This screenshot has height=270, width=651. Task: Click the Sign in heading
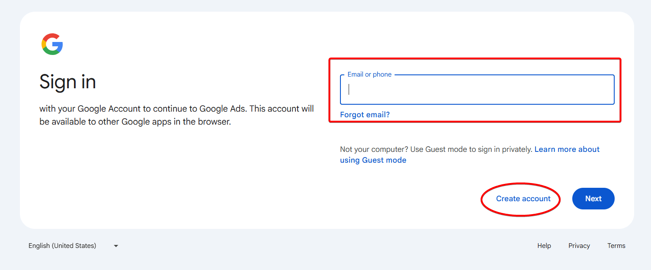click(x=67, y=82)
